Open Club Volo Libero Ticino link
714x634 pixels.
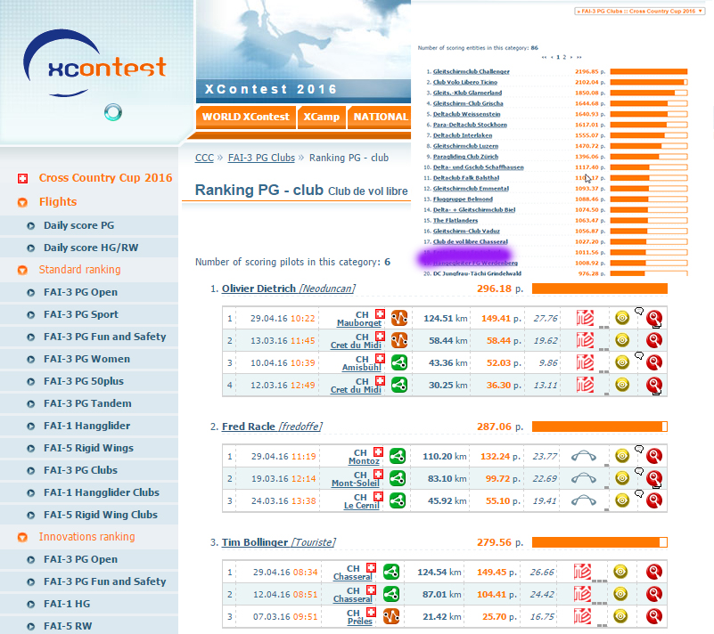[465, 82]
